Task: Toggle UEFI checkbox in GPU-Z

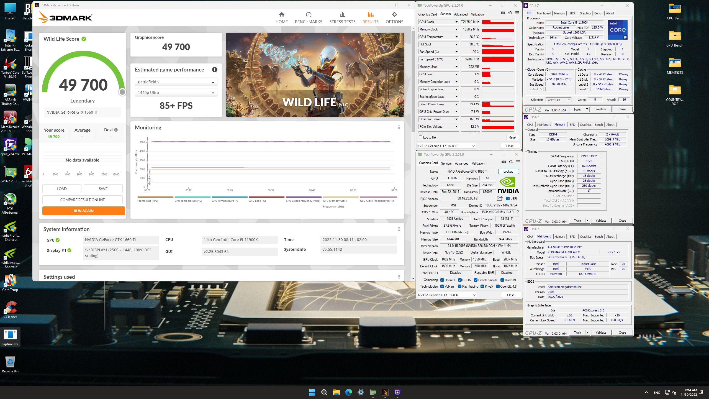Action: pos(508,199)
